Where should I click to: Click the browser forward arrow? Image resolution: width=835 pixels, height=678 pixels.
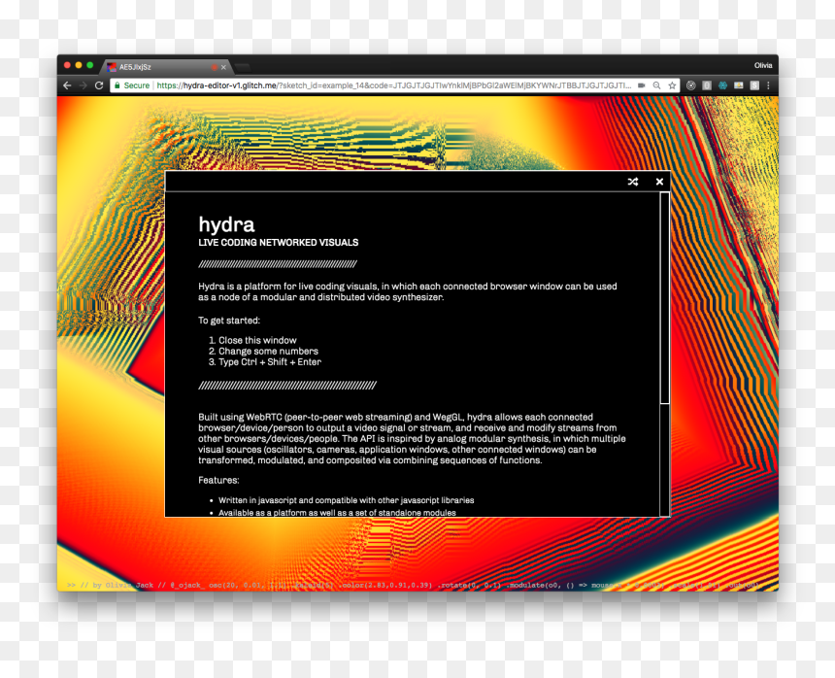(x=83, y=85)
